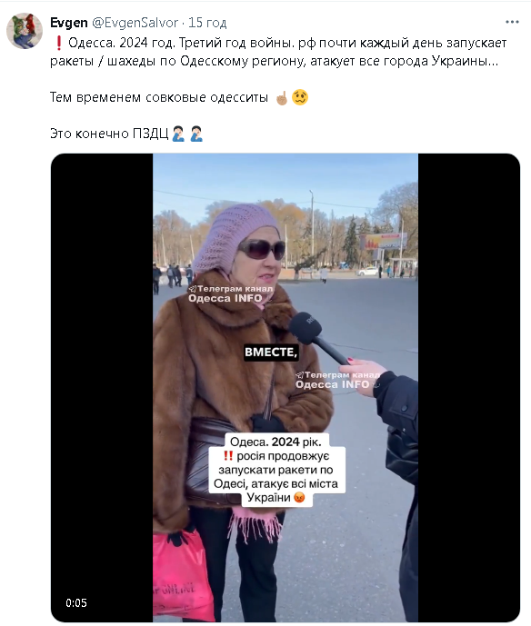Click the display name Evgen
Screen dimensions: 531x626
tap(69, 23)
